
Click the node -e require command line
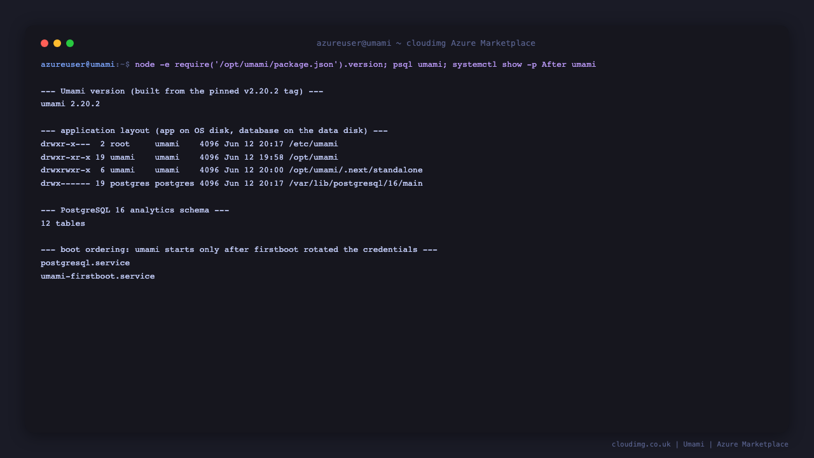pos(366,64)
